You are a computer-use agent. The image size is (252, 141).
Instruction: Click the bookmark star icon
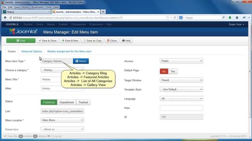click(x=167, y=18)
